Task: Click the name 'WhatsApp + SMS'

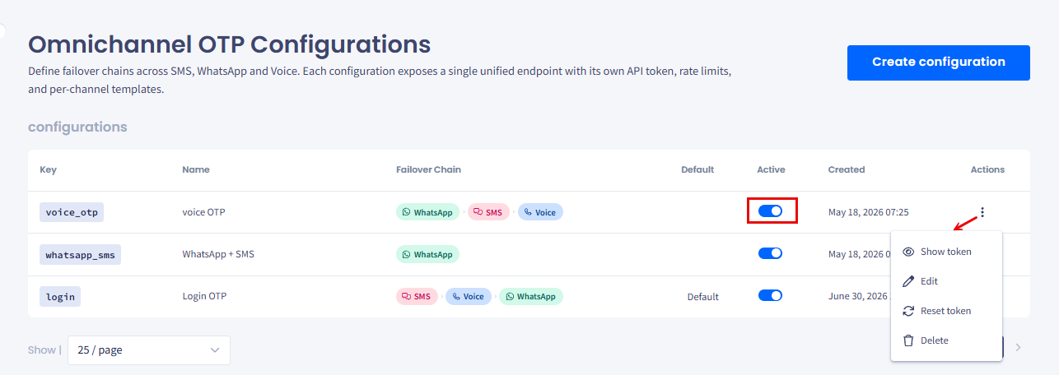Action: click(x=218, y=254)
